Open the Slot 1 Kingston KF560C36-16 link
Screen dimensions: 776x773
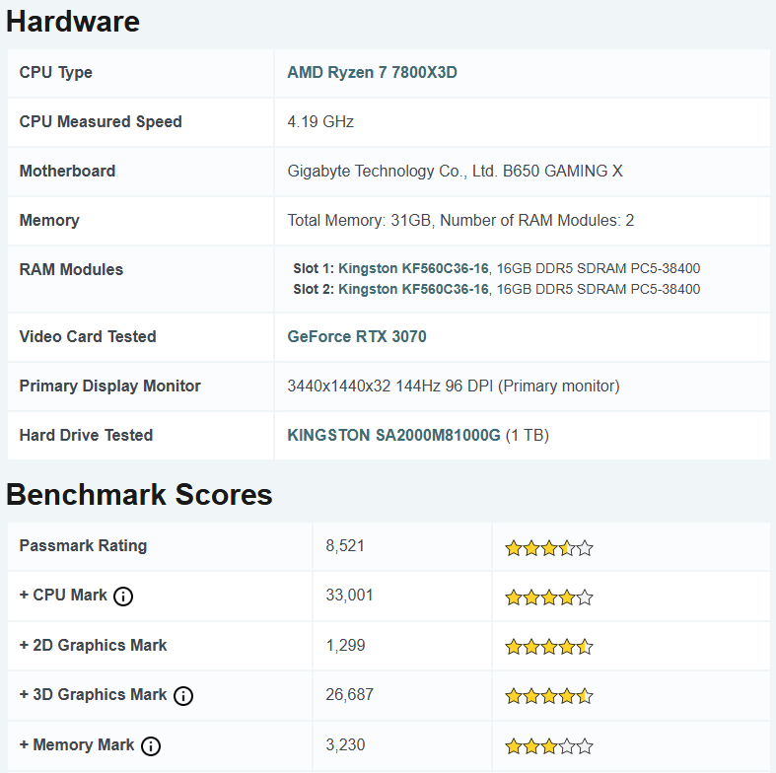413,268
